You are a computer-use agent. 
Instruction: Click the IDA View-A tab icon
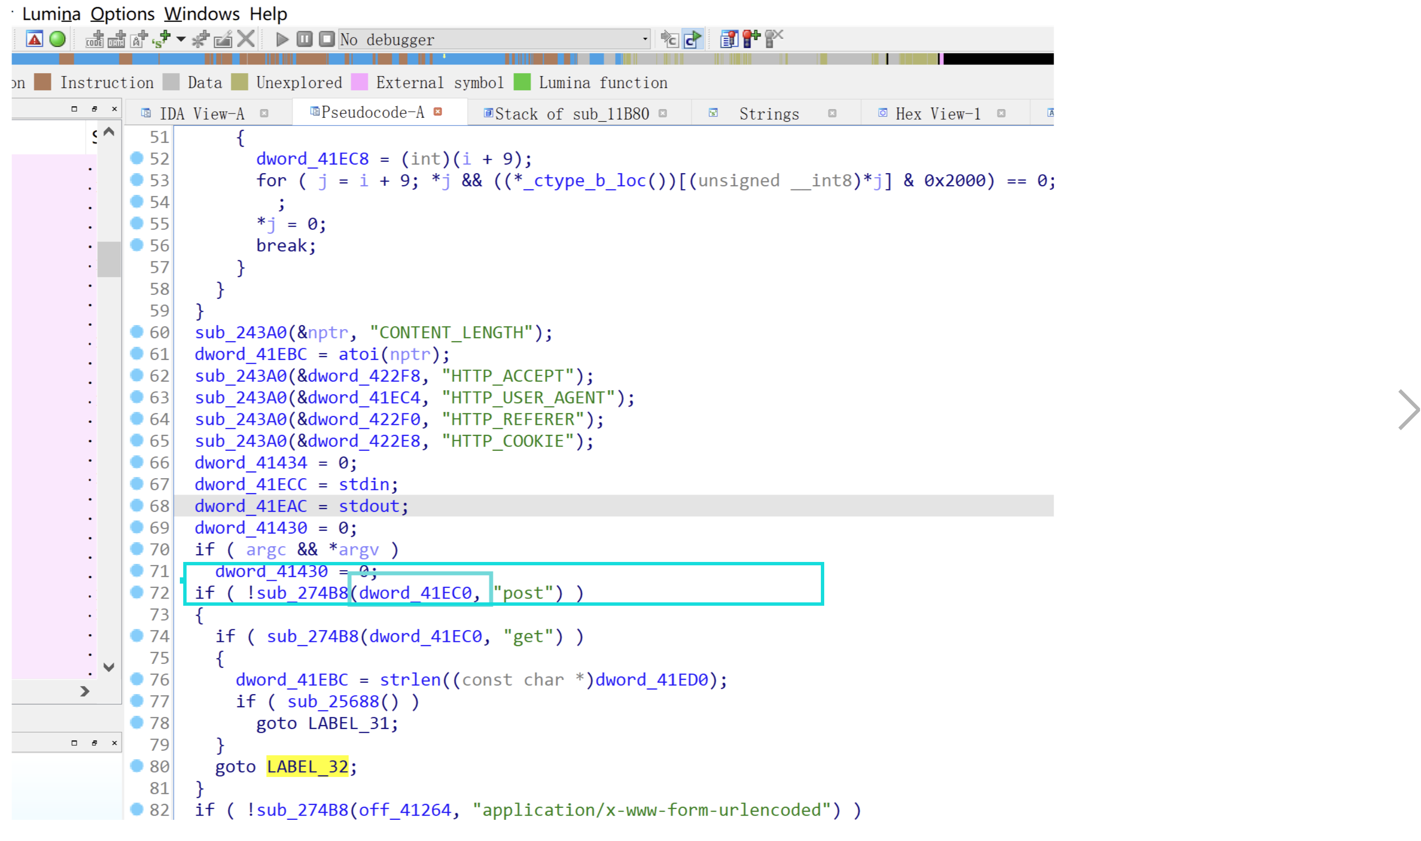146,114
